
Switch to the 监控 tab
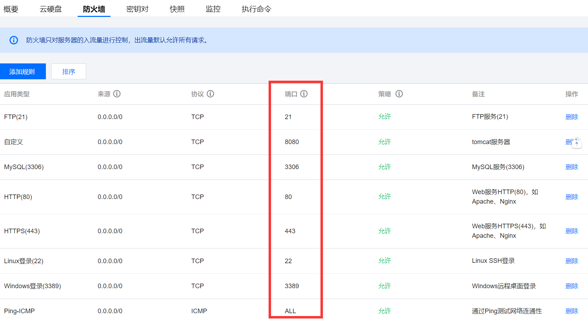213,9
